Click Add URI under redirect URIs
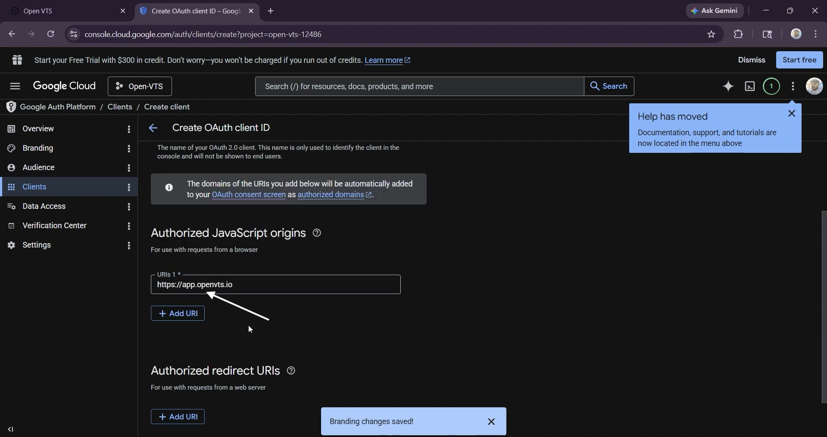Viewport: 827px width, 437px height. pyautogui.click(x=178, y=417)
